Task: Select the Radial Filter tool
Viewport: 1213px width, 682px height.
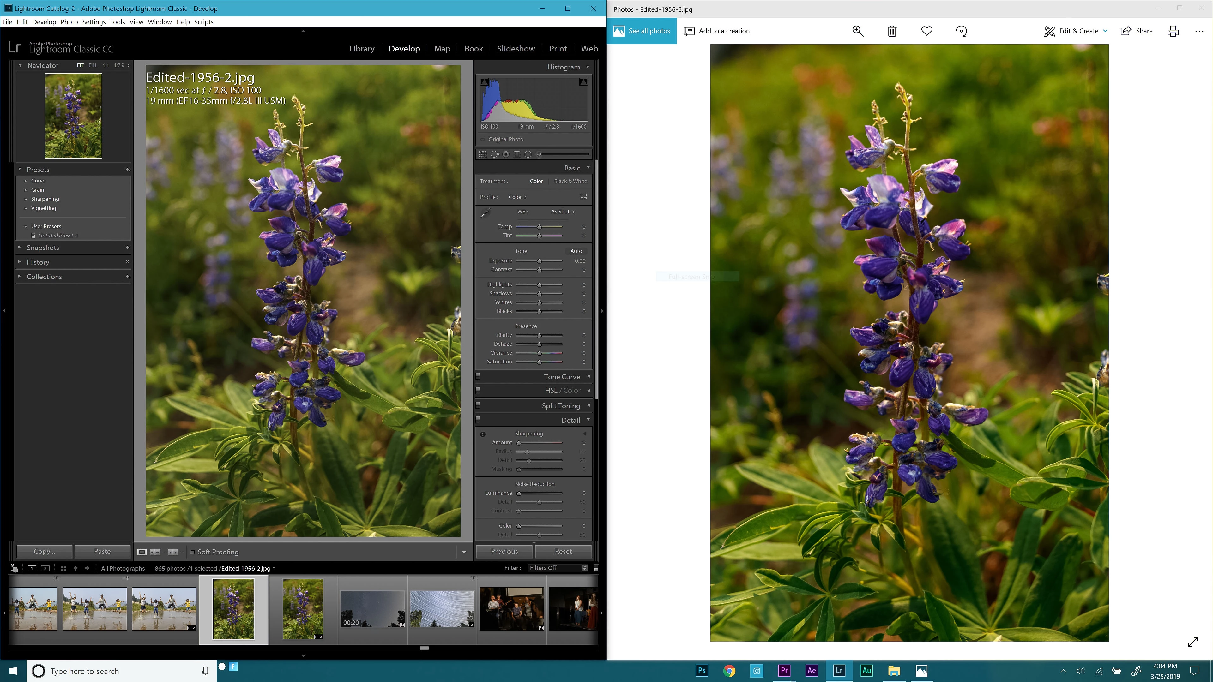Action: tap(528, 154)
